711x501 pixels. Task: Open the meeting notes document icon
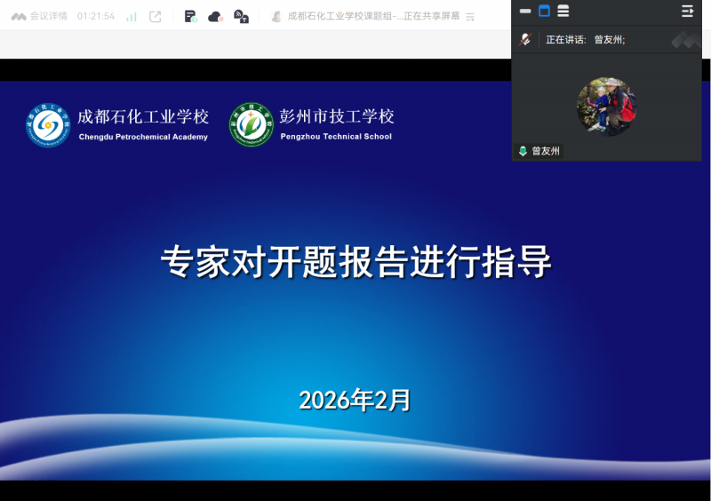(x=190, y=16)
